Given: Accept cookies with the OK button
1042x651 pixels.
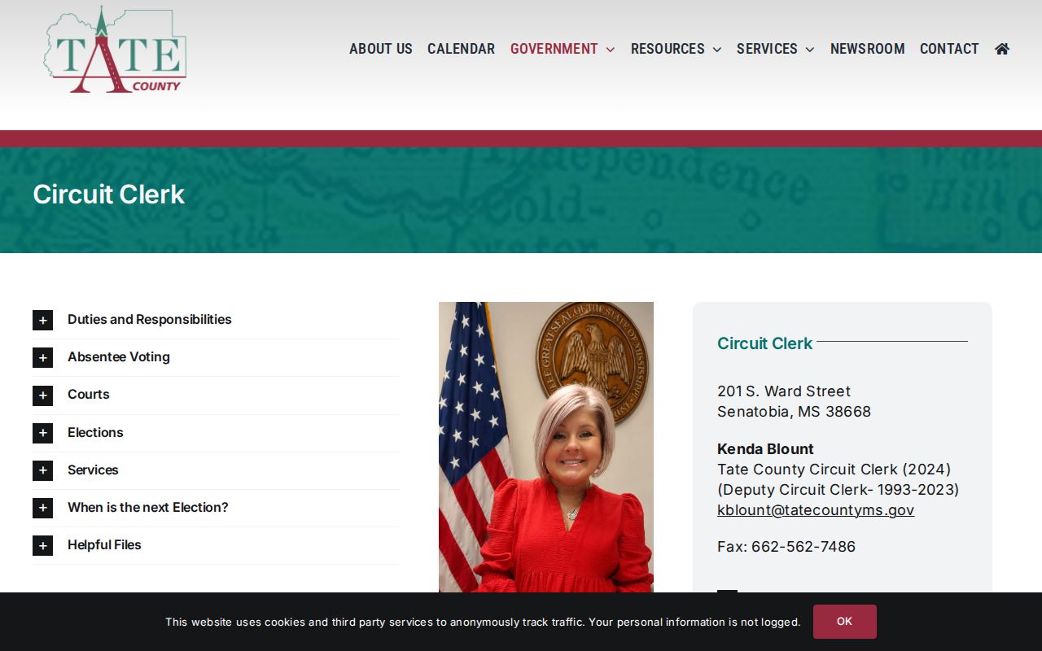Looking at the screenshot, I should point(844,622).
